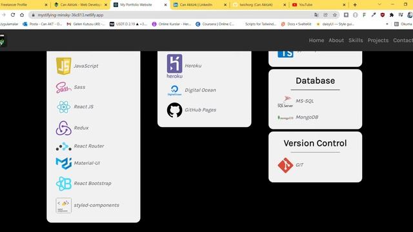Bookmark this page with the star icon
The image size is (413, 232).
[335, 15]
